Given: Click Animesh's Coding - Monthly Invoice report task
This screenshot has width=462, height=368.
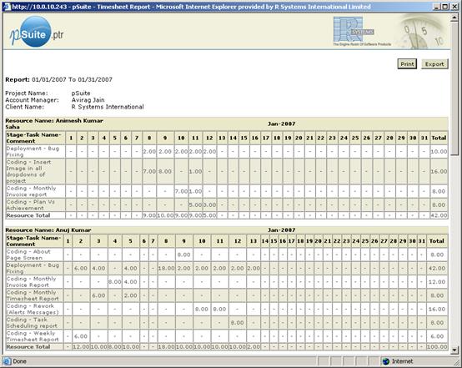Looking at the screenshot, I should [x=31, y=191].
